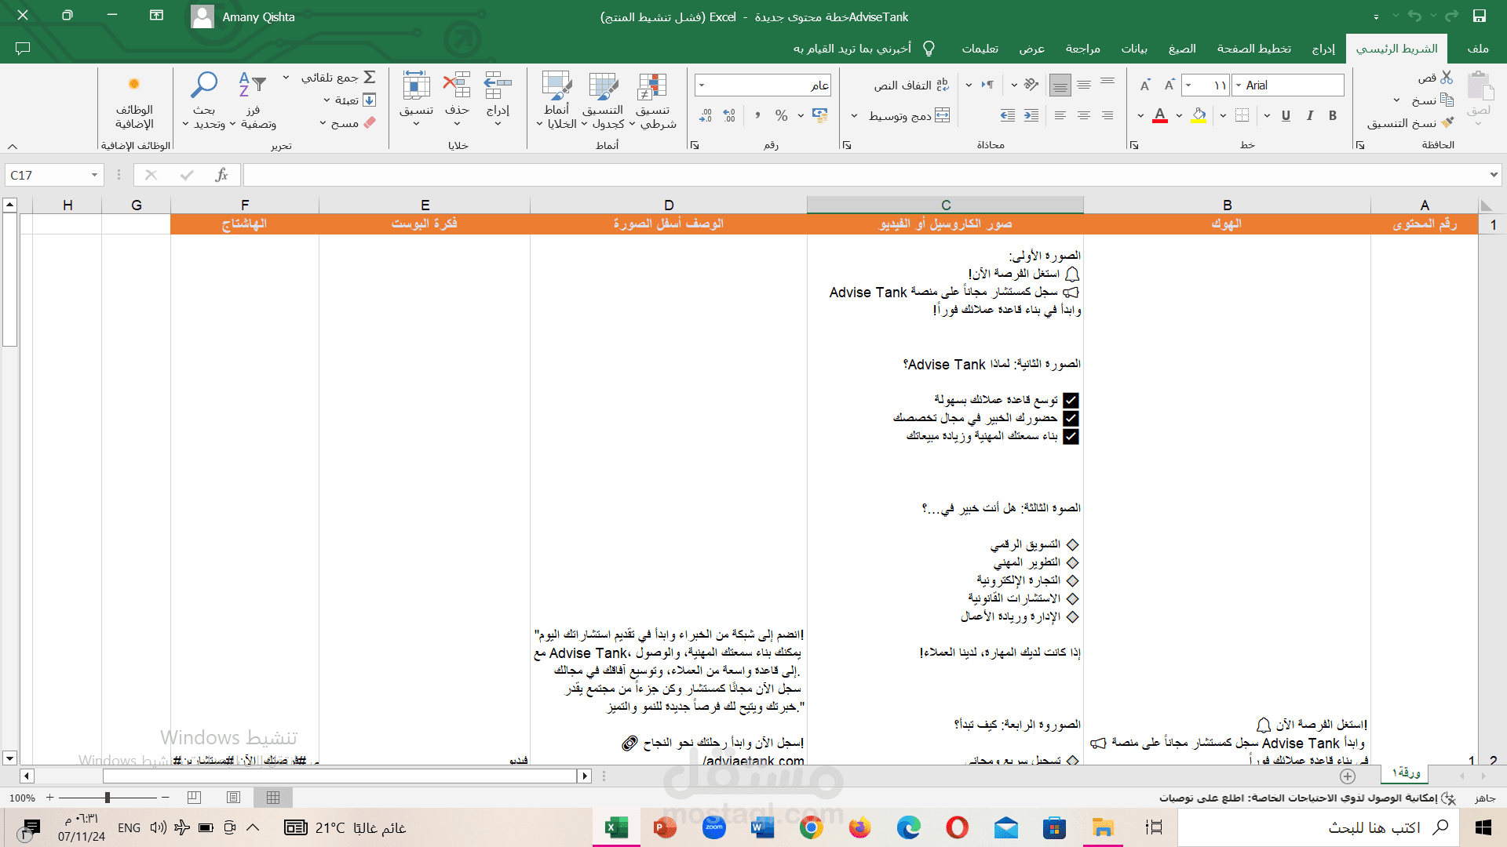Click the Cut (قص) scissors icon
This screenshot has width=1507, height=847.
click(x=1447, y=78)
